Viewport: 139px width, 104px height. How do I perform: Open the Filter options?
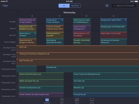tap(5, 6)
